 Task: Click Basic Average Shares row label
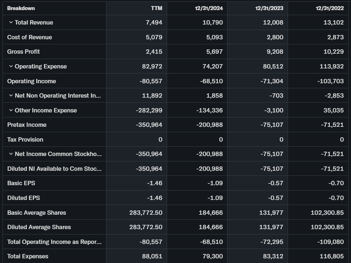(37, 213)
